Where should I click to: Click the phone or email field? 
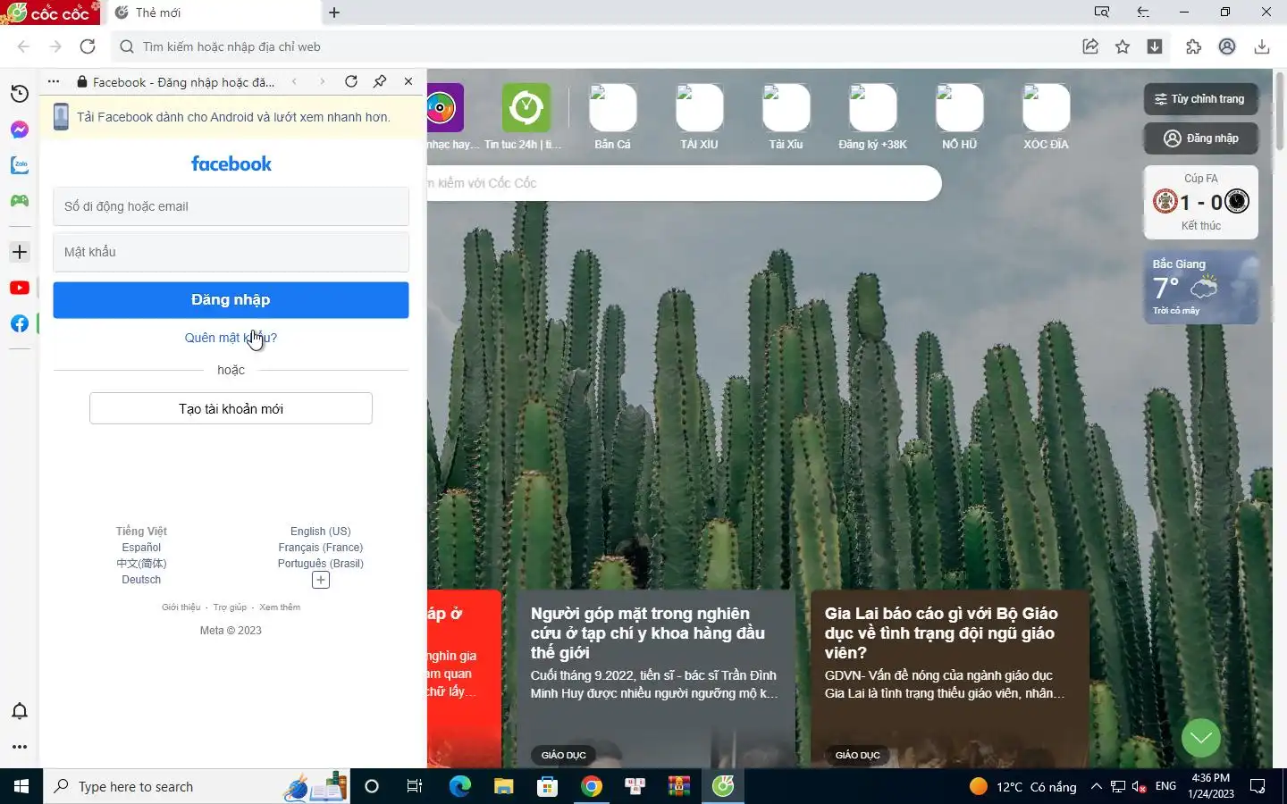[231, 206]
